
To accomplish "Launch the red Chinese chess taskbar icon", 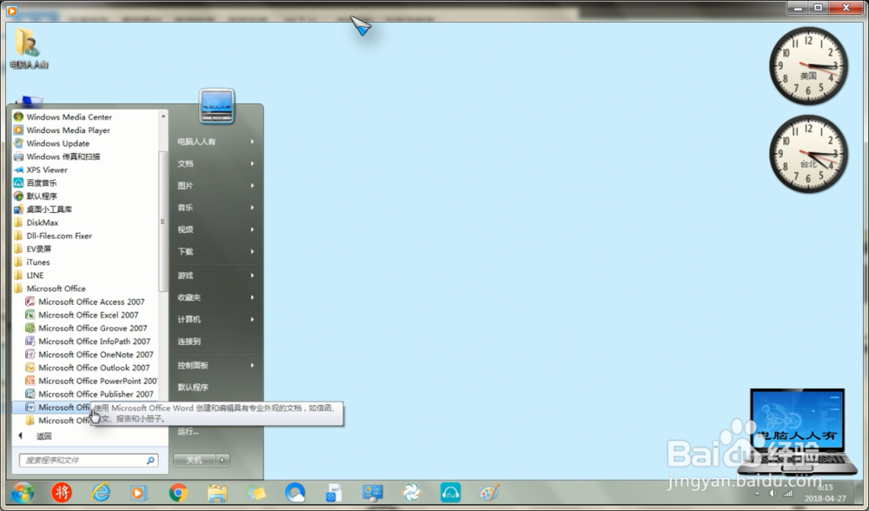I will 62,492.
